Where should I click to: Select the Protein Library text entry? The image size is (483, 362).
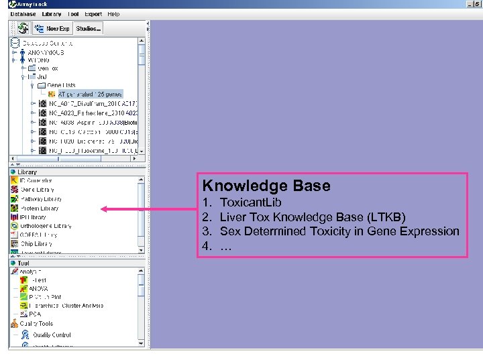pos(40,208)
